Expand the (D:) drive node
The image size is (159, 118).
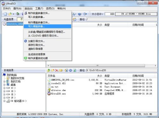(4, 91)
